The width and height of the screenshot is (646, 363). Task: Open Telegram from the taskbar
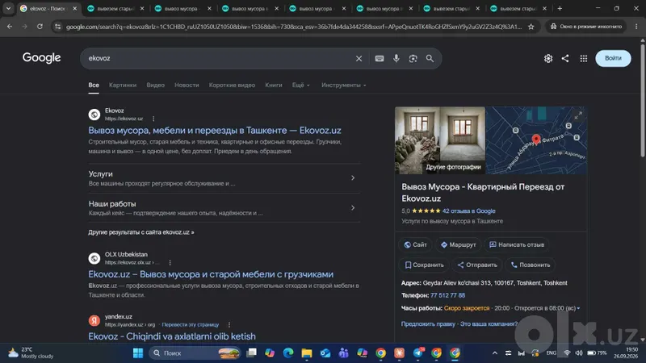417,353
